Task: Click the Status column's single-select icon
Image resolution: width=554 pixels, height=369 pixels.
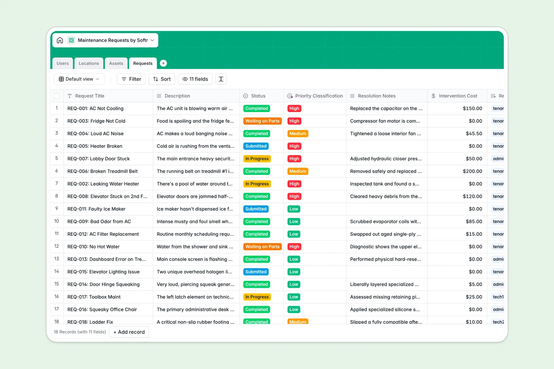Action: coord(245,96)
